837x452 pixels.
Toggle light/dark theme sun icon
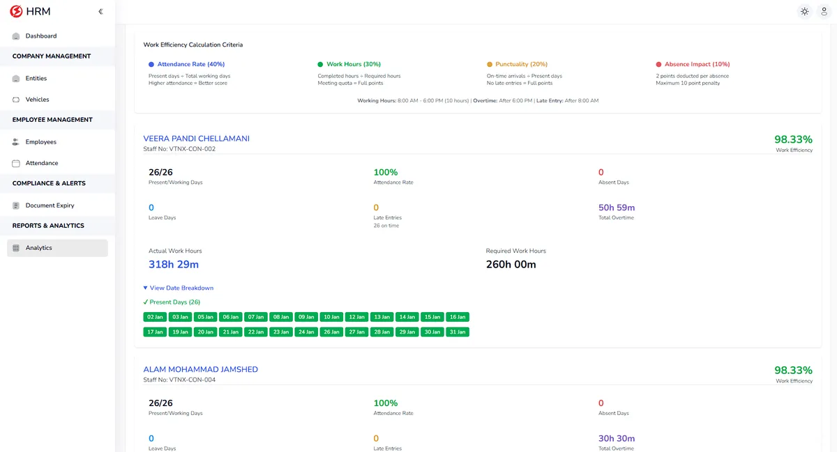tap(804, 11)
